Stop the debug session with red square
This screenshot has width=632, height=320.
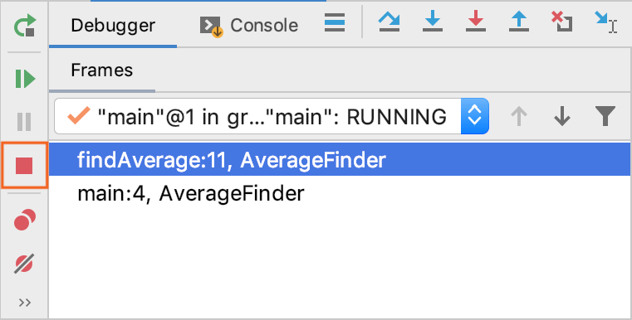click(x=24, y=166)
